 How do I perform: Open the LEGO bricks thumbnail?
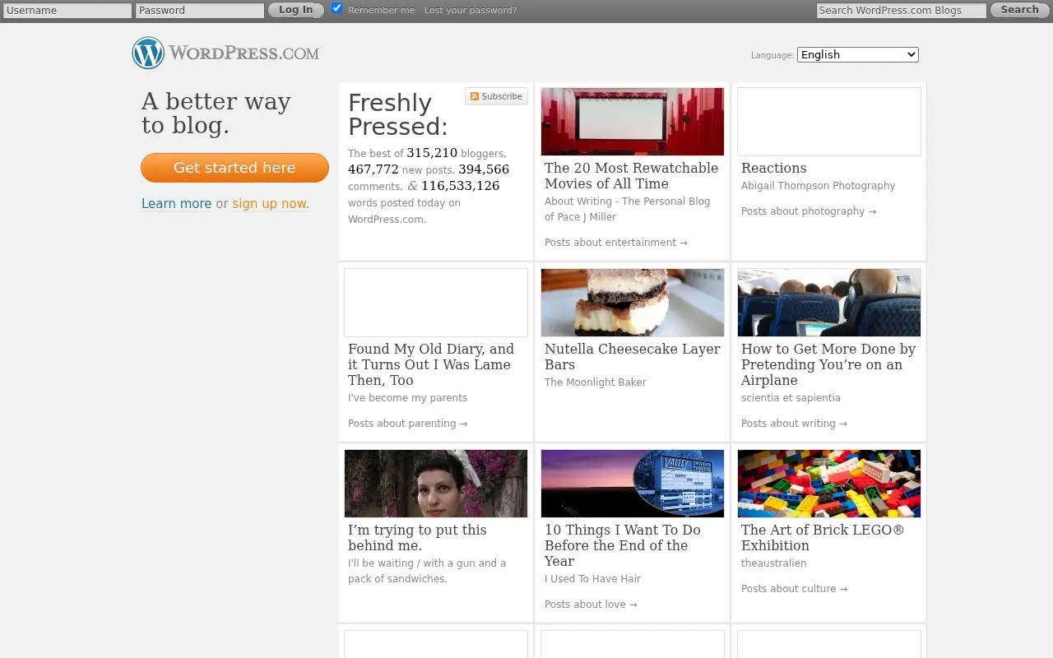tap(829, 484)
